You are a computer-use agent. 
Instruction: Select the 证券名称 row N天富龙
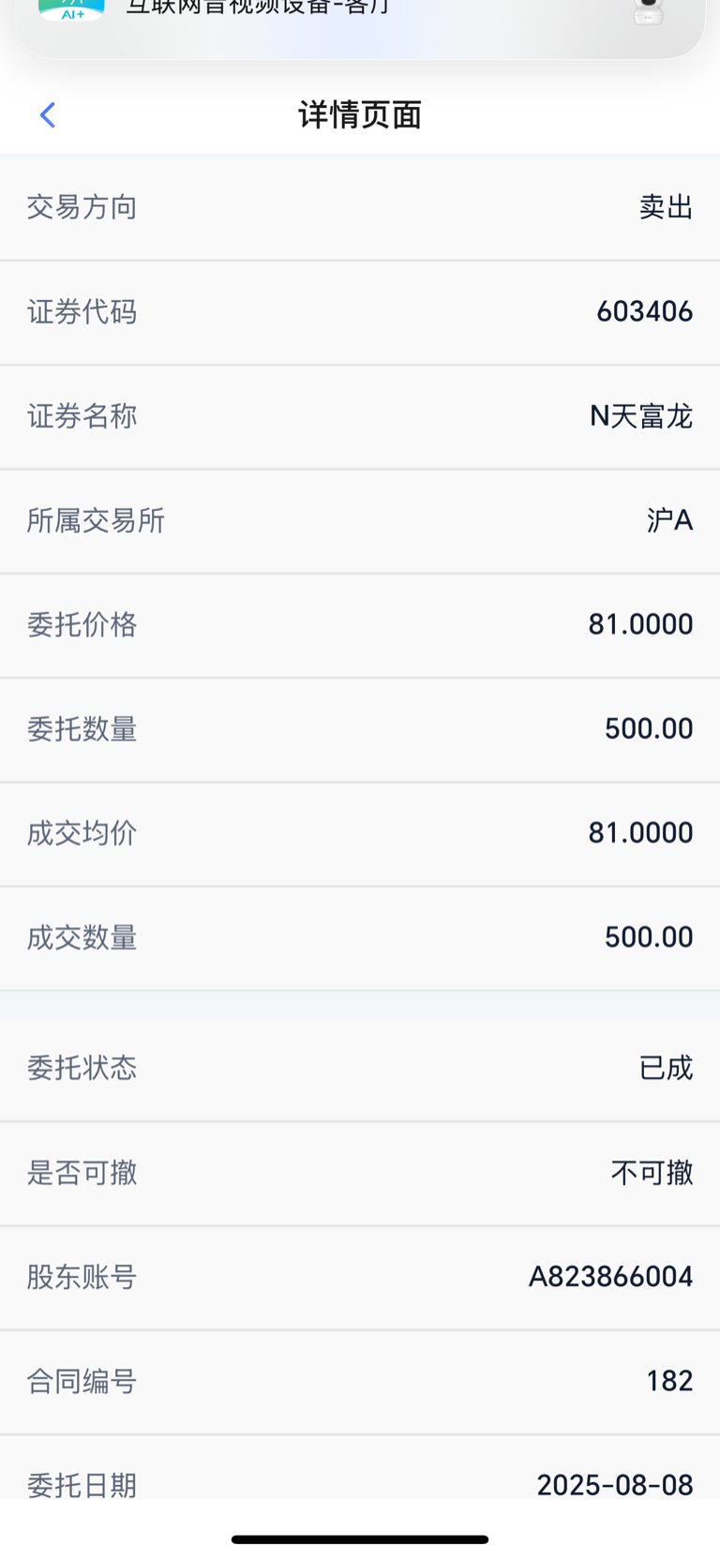point(360,416)
